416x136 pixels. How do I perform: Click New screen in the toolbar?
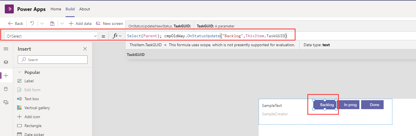tap(109, 24)
